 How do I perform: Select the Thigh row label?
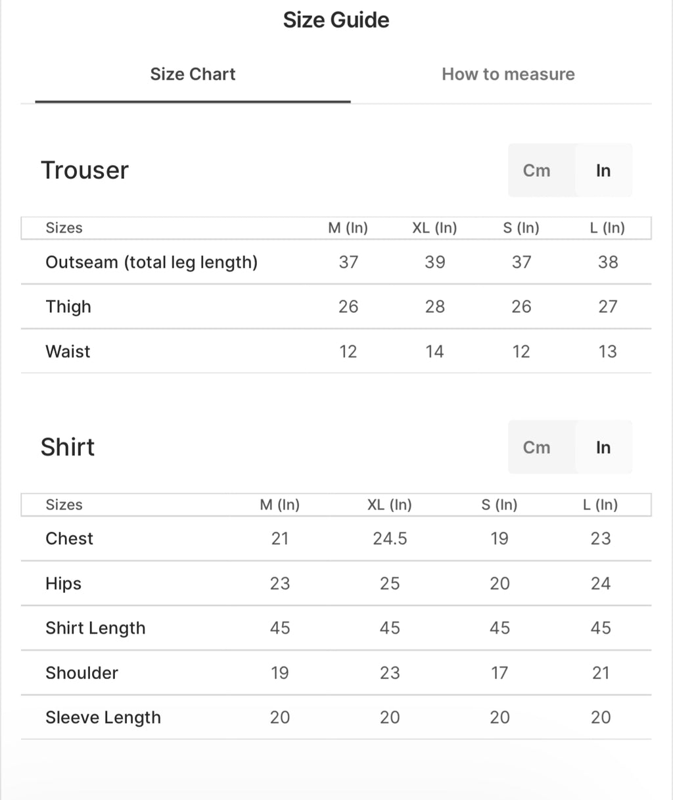pyautogui.click(x=68, y=307)
